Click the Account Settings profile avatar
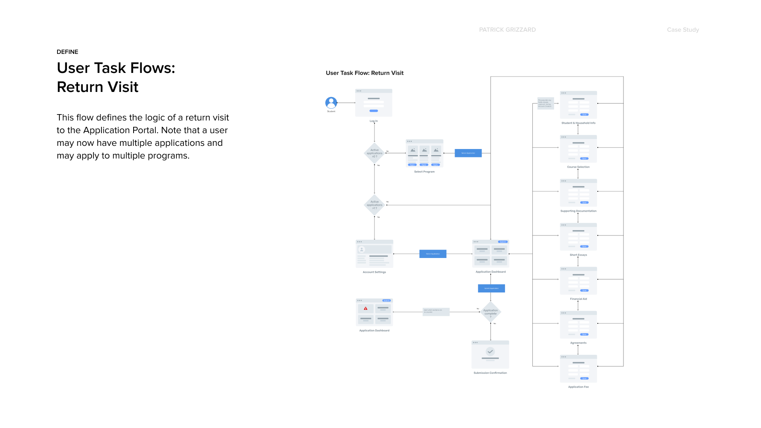 361,249
